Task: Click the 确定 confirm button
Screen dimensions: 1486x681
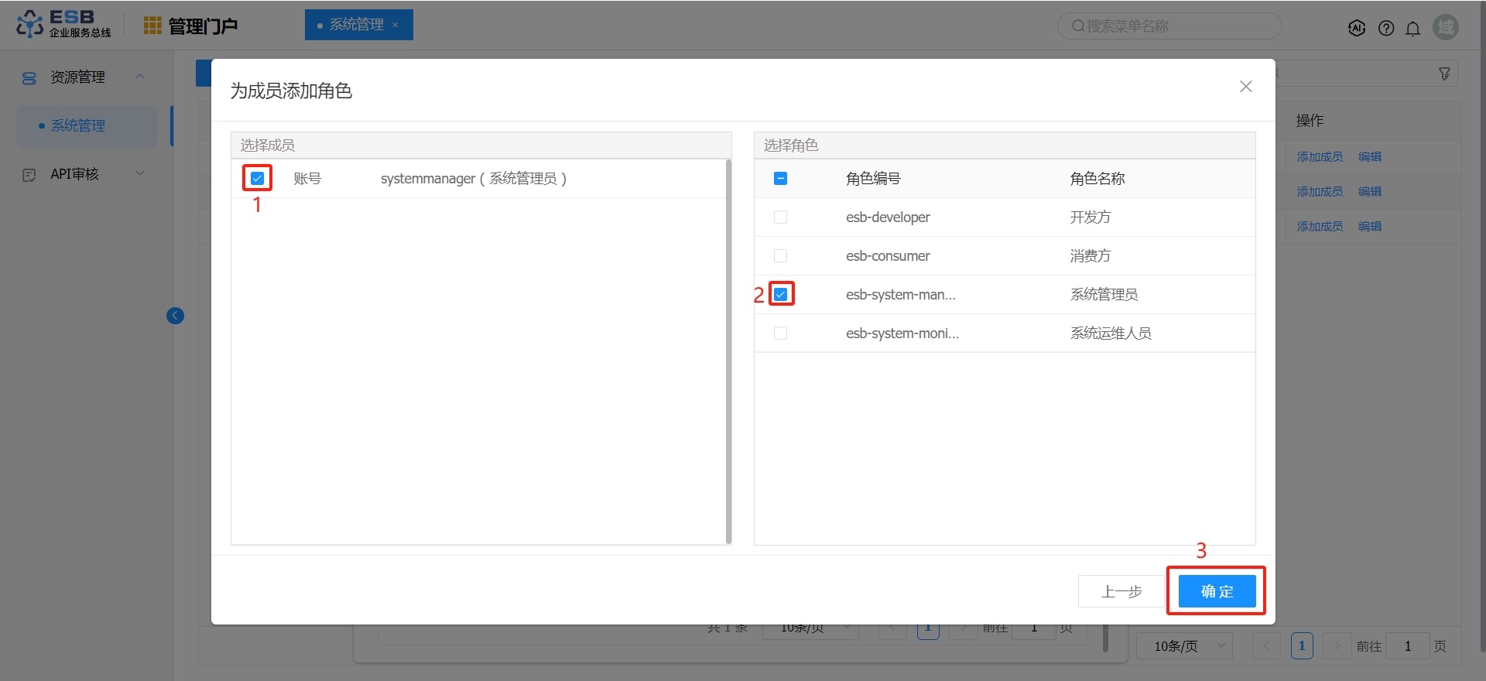Action: click(1216, 592)
